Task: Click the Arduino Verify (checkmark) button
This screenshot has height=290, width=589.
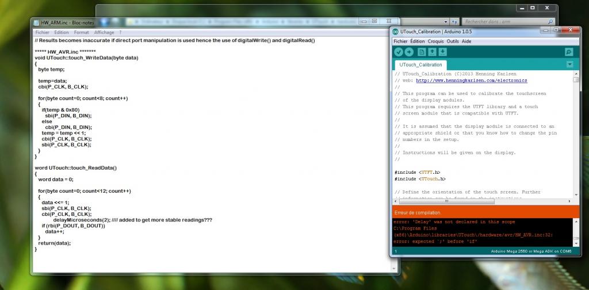Action: pos(399,52)
